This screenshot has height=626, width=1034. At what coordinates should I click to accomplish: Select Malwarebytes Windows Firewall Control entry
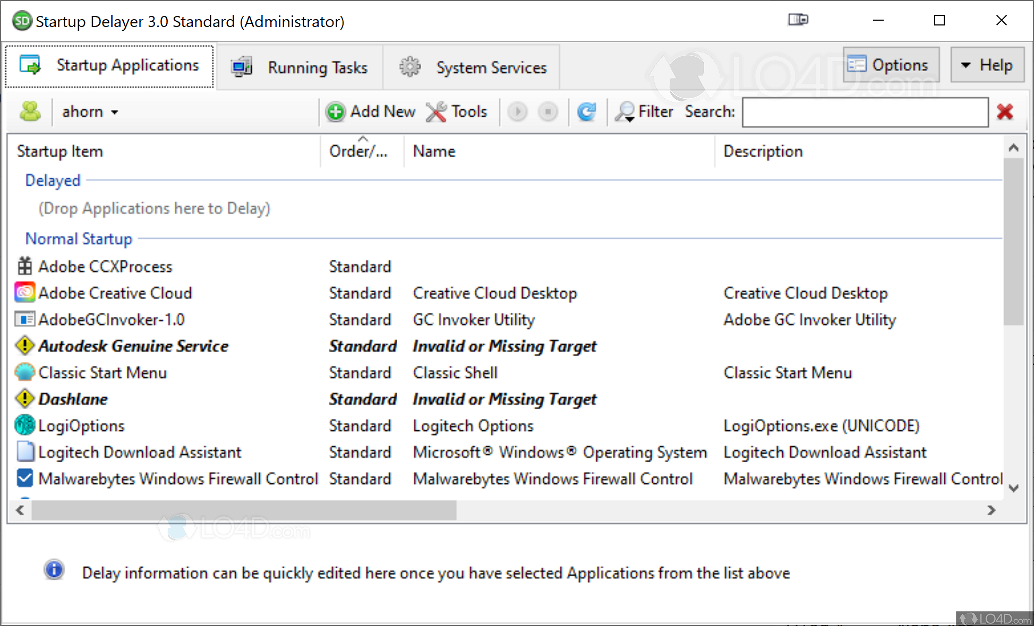(x=178, y=478)
